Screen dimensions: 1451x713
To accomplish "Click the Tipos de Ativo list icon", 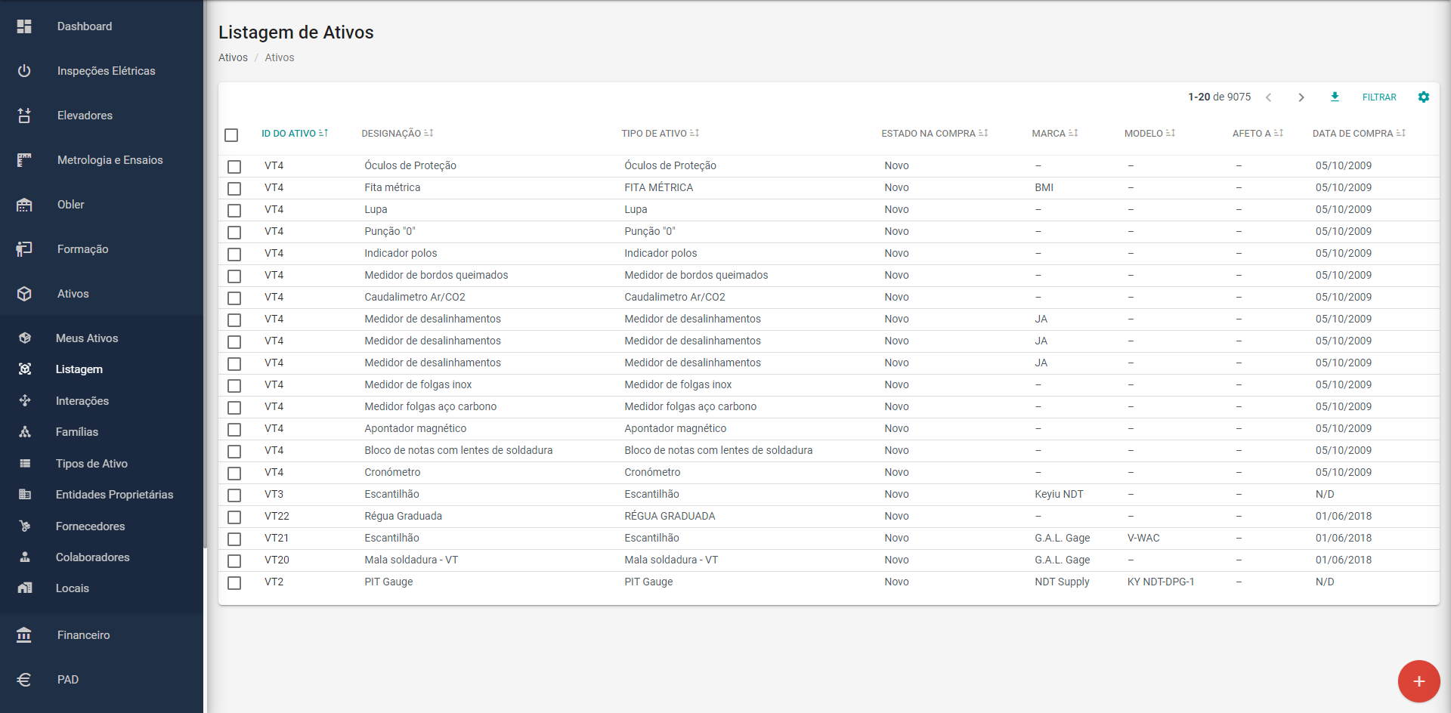I will 25,464.
